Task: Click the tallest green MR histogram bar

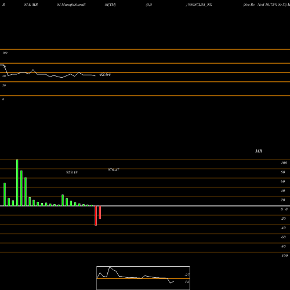Action: [17, 183]
